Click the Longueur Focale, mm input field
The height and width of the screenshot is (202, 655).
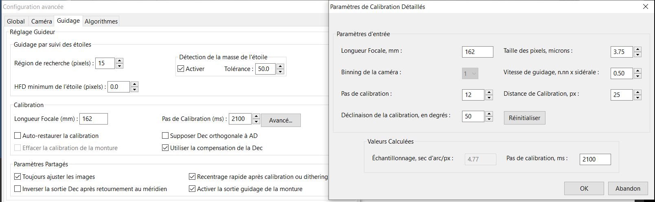click(478, 52)
